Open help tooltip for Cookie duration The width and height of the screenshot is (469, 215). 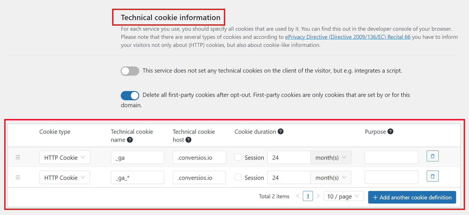point(281,132)
